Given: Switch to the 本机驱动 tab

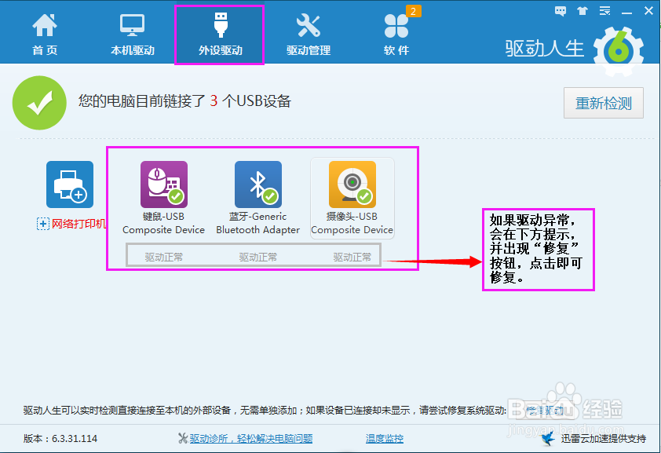Looking at the screenshot, I should pos(133,34).
